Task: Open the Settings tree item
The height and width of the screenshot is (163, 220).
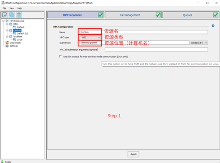Action: [14, 46]
